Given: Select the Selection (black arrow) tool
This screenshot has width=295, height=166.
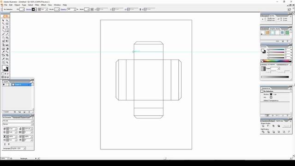Looking at the screenshot, I should (3, 20).
